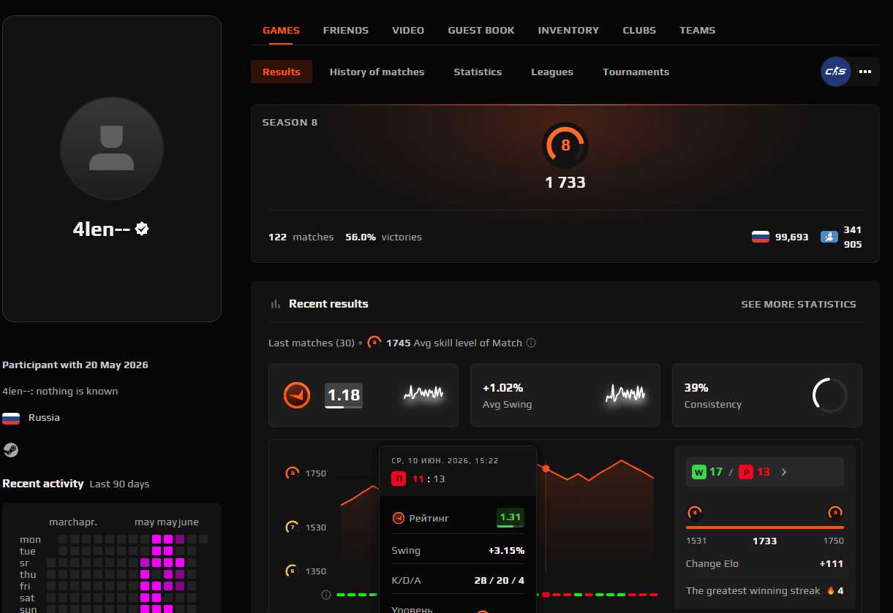This screenshot has height=613, width=893.
Task: Open the VIDEO tab
Action: 408,31
